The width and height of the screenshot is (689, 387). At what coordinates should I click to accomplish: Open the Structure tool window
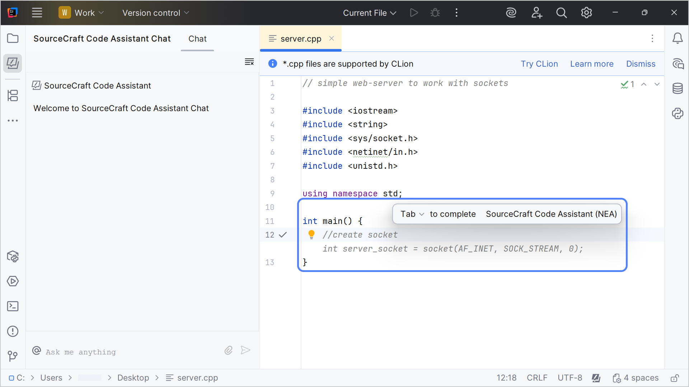point(13,96)
